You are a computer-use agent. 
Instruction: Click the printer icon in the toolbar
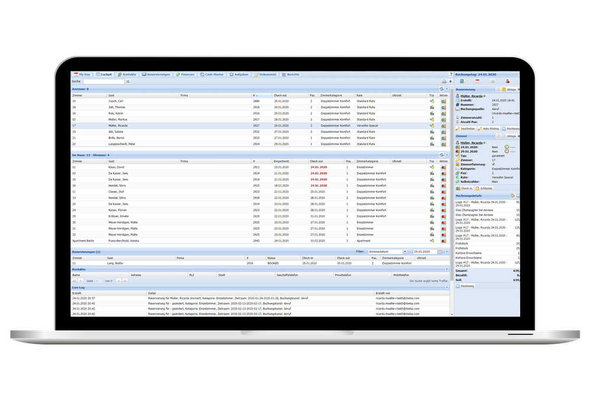coord(444,82)
